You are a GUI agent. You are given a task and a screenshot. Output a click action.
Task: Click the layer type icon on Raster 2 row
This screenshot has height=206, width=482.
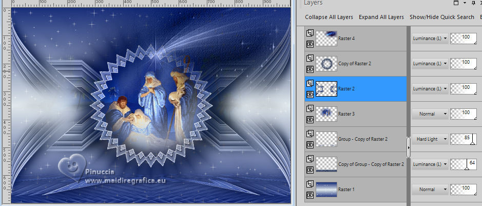[310, 83]
